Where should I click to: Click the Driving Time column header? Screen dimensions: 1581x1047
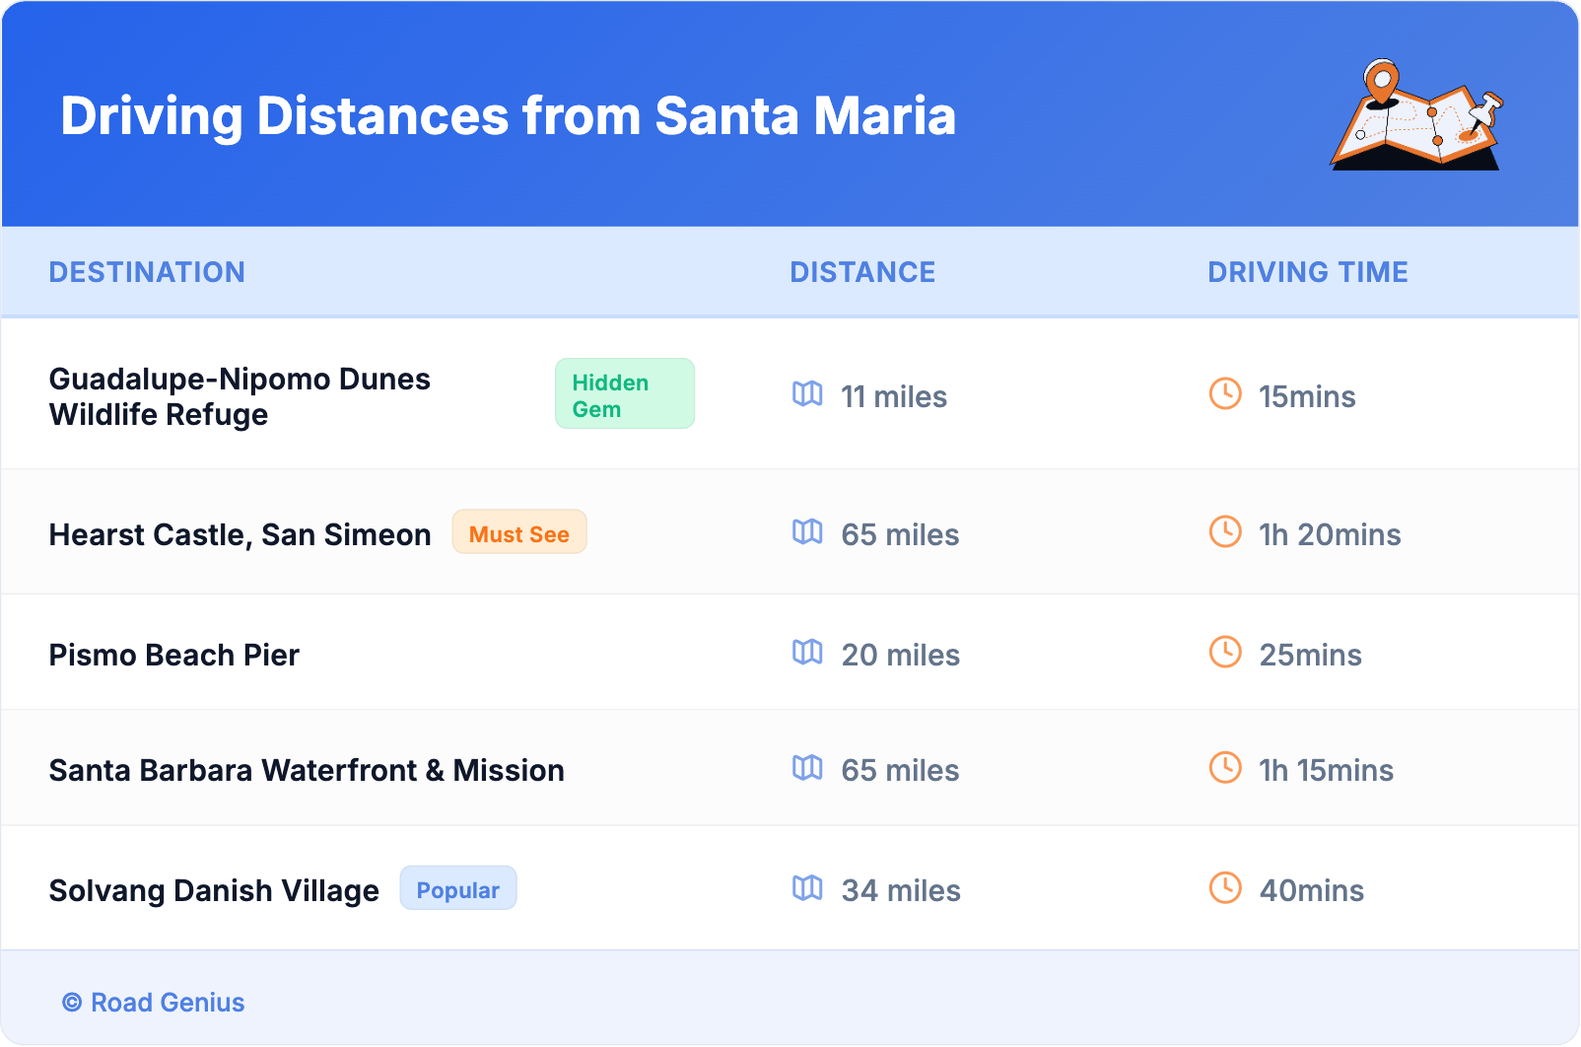pos(1308,272)
